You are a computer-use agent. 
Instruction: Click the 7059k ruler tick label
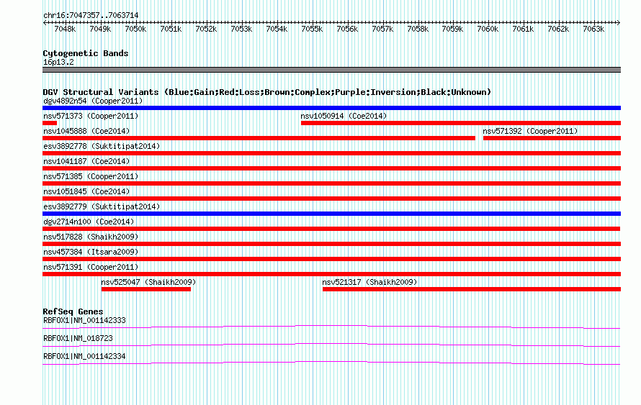point(452,29)
